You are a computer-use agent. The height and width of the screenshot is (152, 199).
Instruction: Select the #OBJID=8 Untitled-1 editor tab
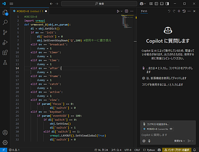[30, 11]
